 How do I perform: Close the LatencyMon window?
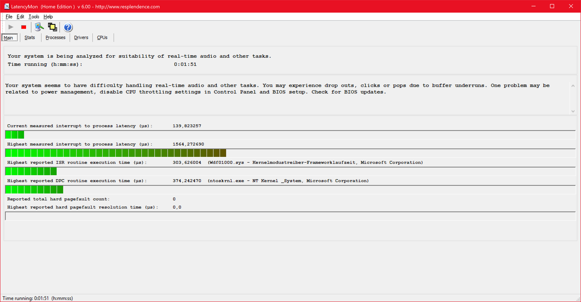click(x=571, y=6)
